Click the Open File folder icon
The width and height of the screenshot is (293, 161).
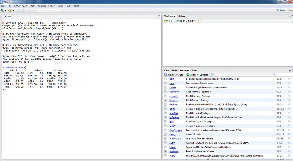pyautogui.click(x=10, y=11)
